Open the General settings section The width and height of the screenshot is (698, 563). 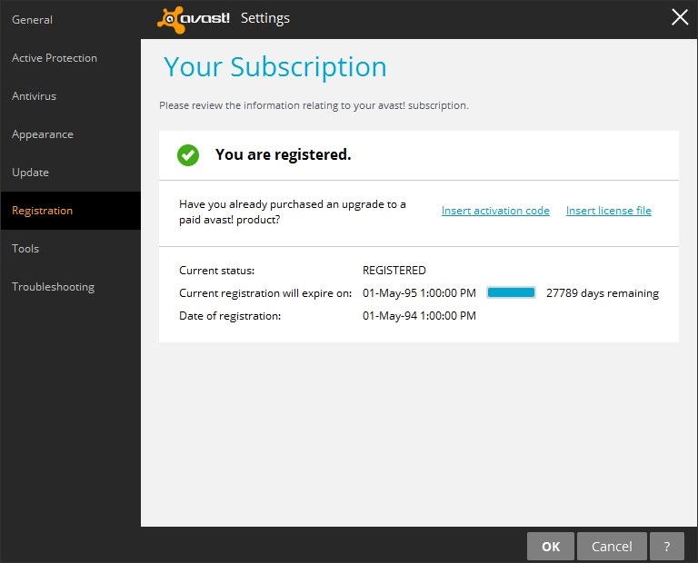pos(32,20)
